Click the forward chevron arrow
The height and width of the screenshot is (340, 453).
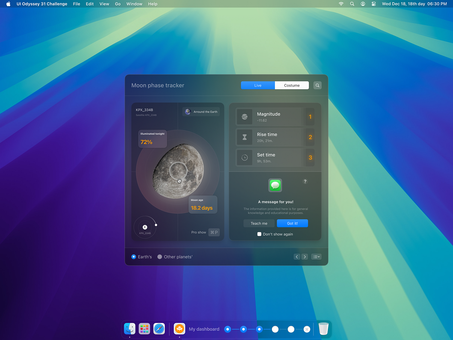tap(305, 257)
